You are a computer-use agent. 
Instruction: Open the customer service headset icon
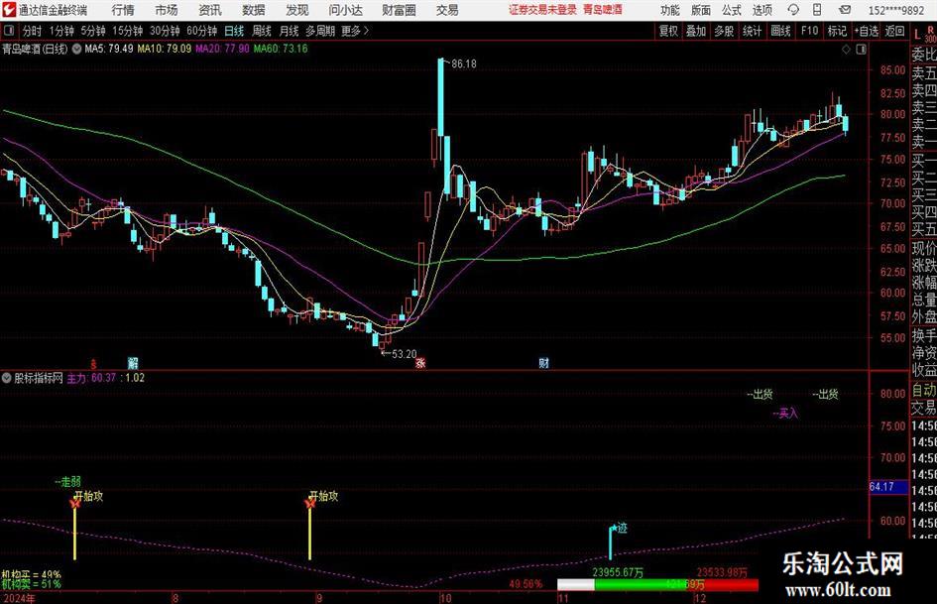793,10
